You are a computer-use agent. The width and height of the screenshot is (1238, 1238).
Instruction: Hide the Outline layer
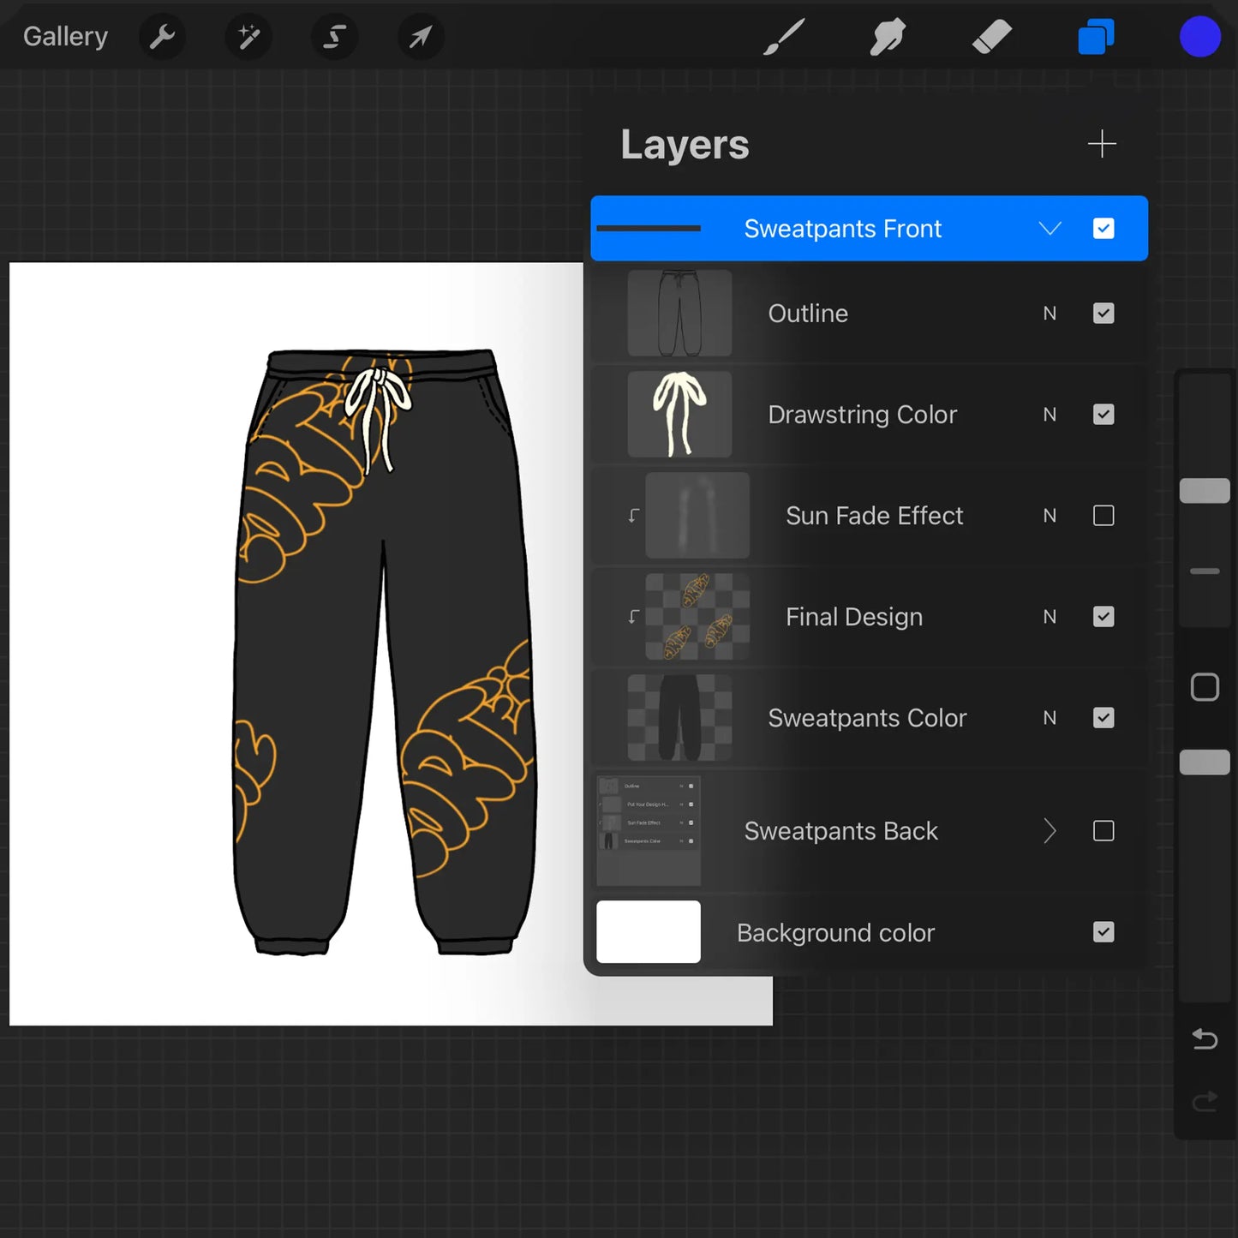pos(1103,313)
